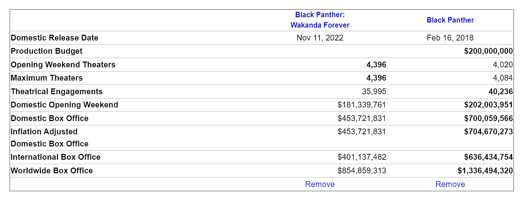Open the Black Panther movie link

tap(450, 20)
